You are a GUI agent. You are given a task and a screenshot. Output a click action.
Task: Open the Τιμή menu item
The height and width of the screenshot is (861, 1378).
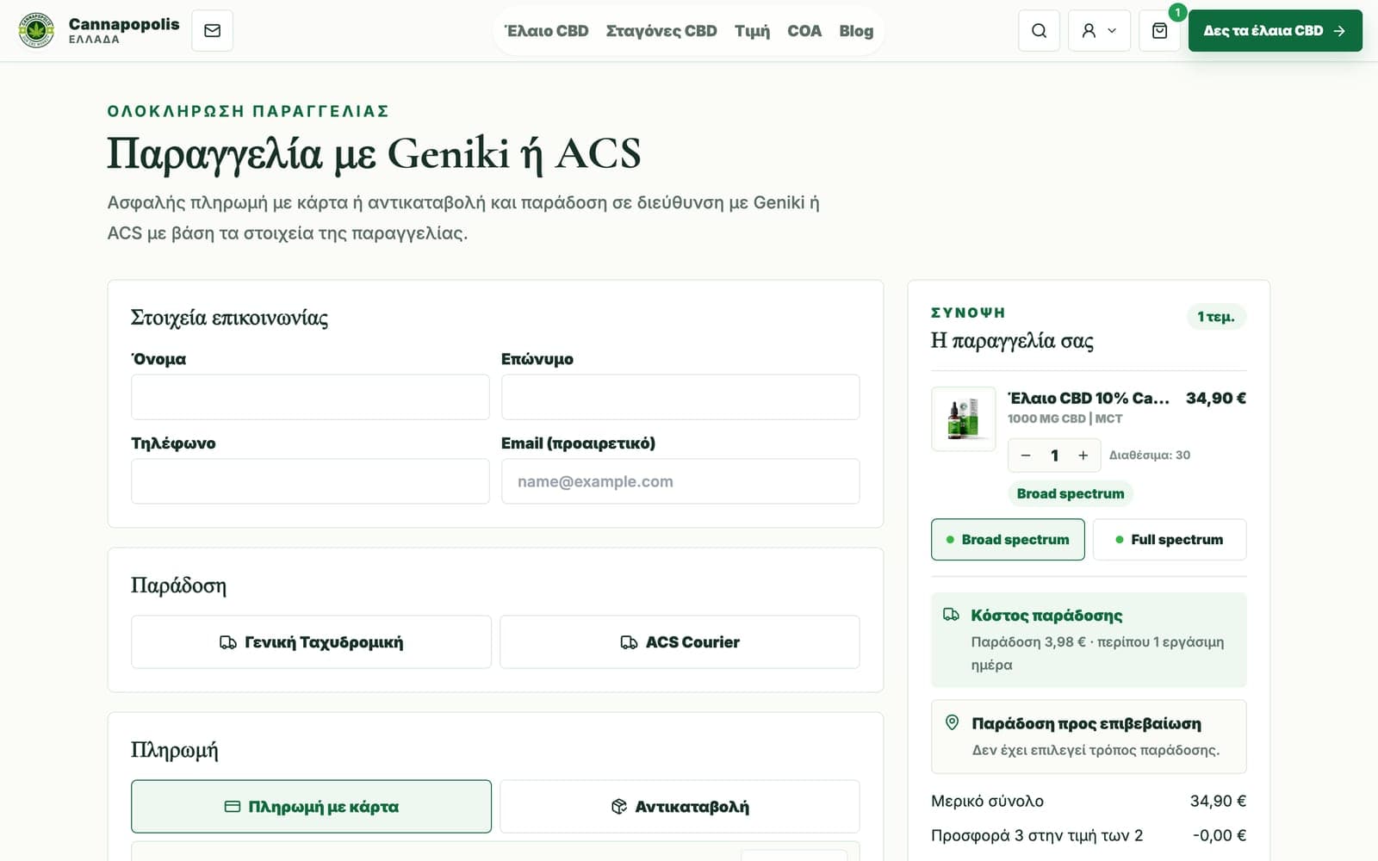tap(752, 31)
